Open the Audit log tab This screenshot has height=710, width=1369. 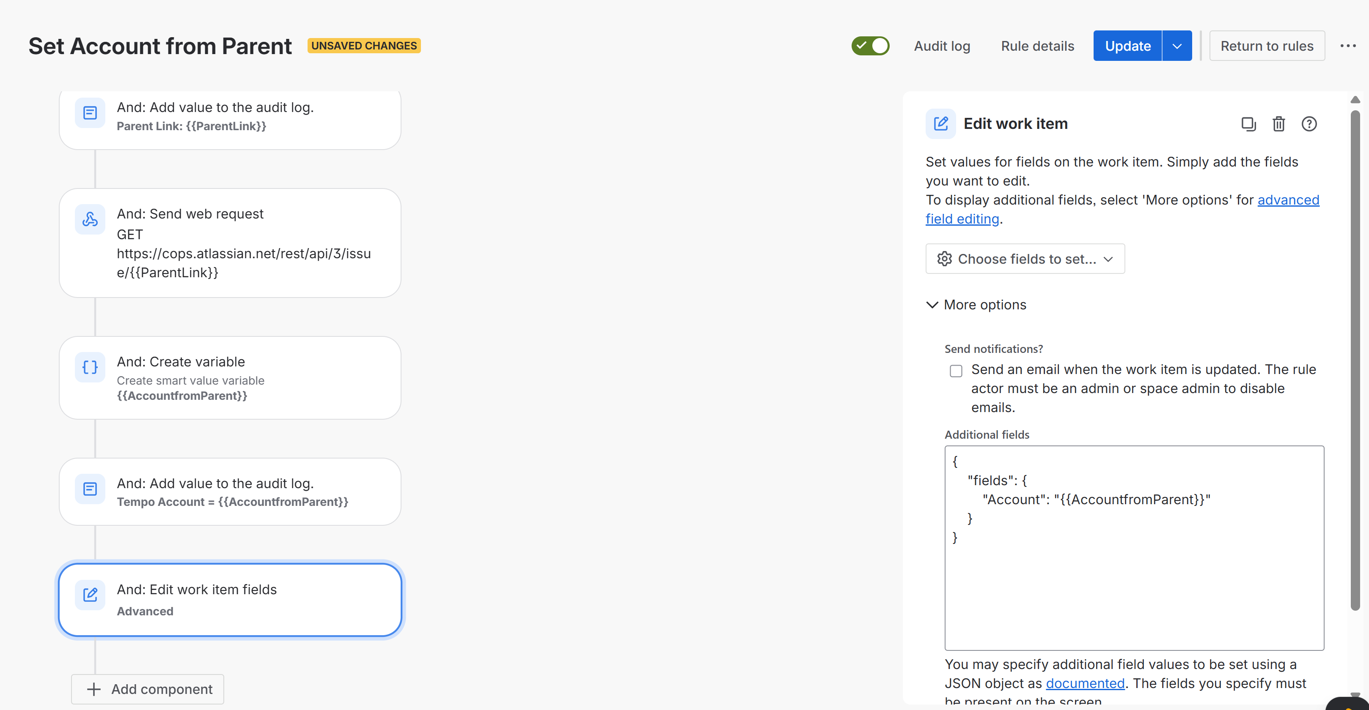point(942,46)
